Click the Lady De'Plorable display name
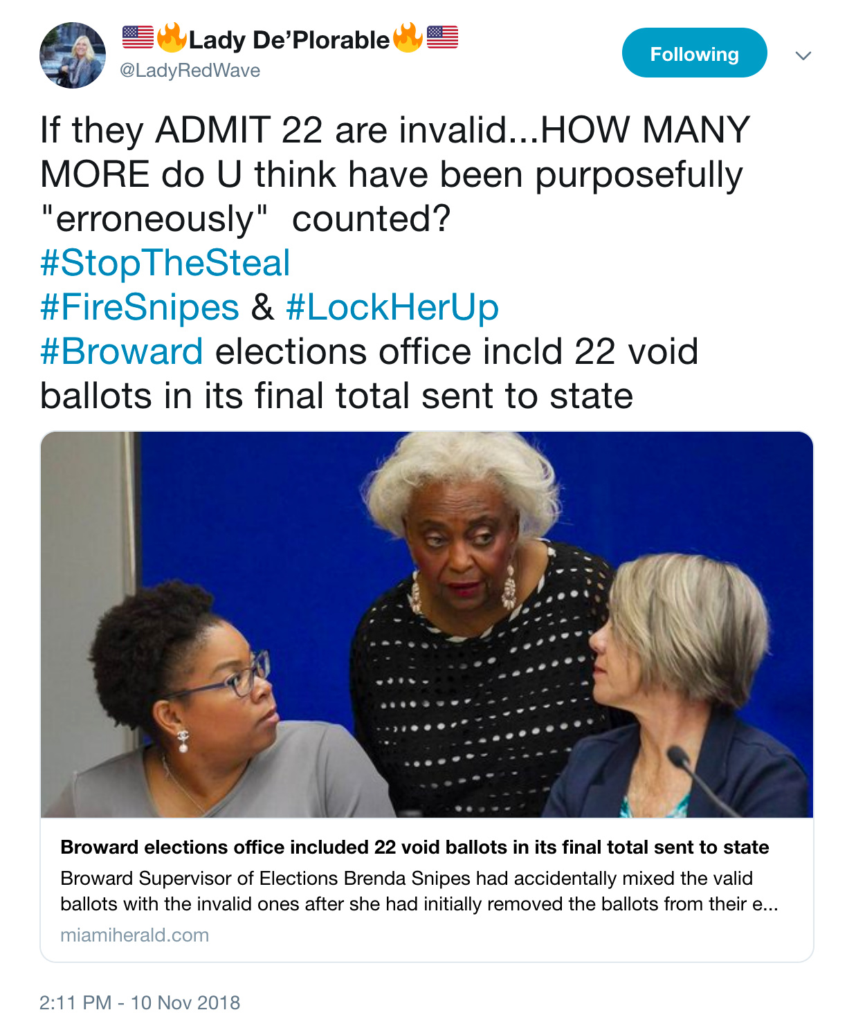Screen dimensions: 847x1028 [x=289, y=40]
